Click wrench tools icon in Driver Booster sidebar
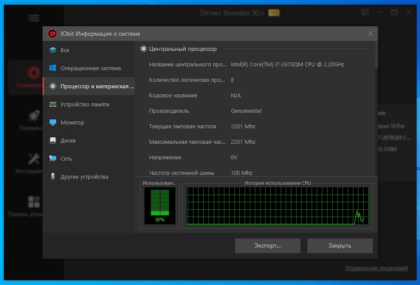 point(34,158)
